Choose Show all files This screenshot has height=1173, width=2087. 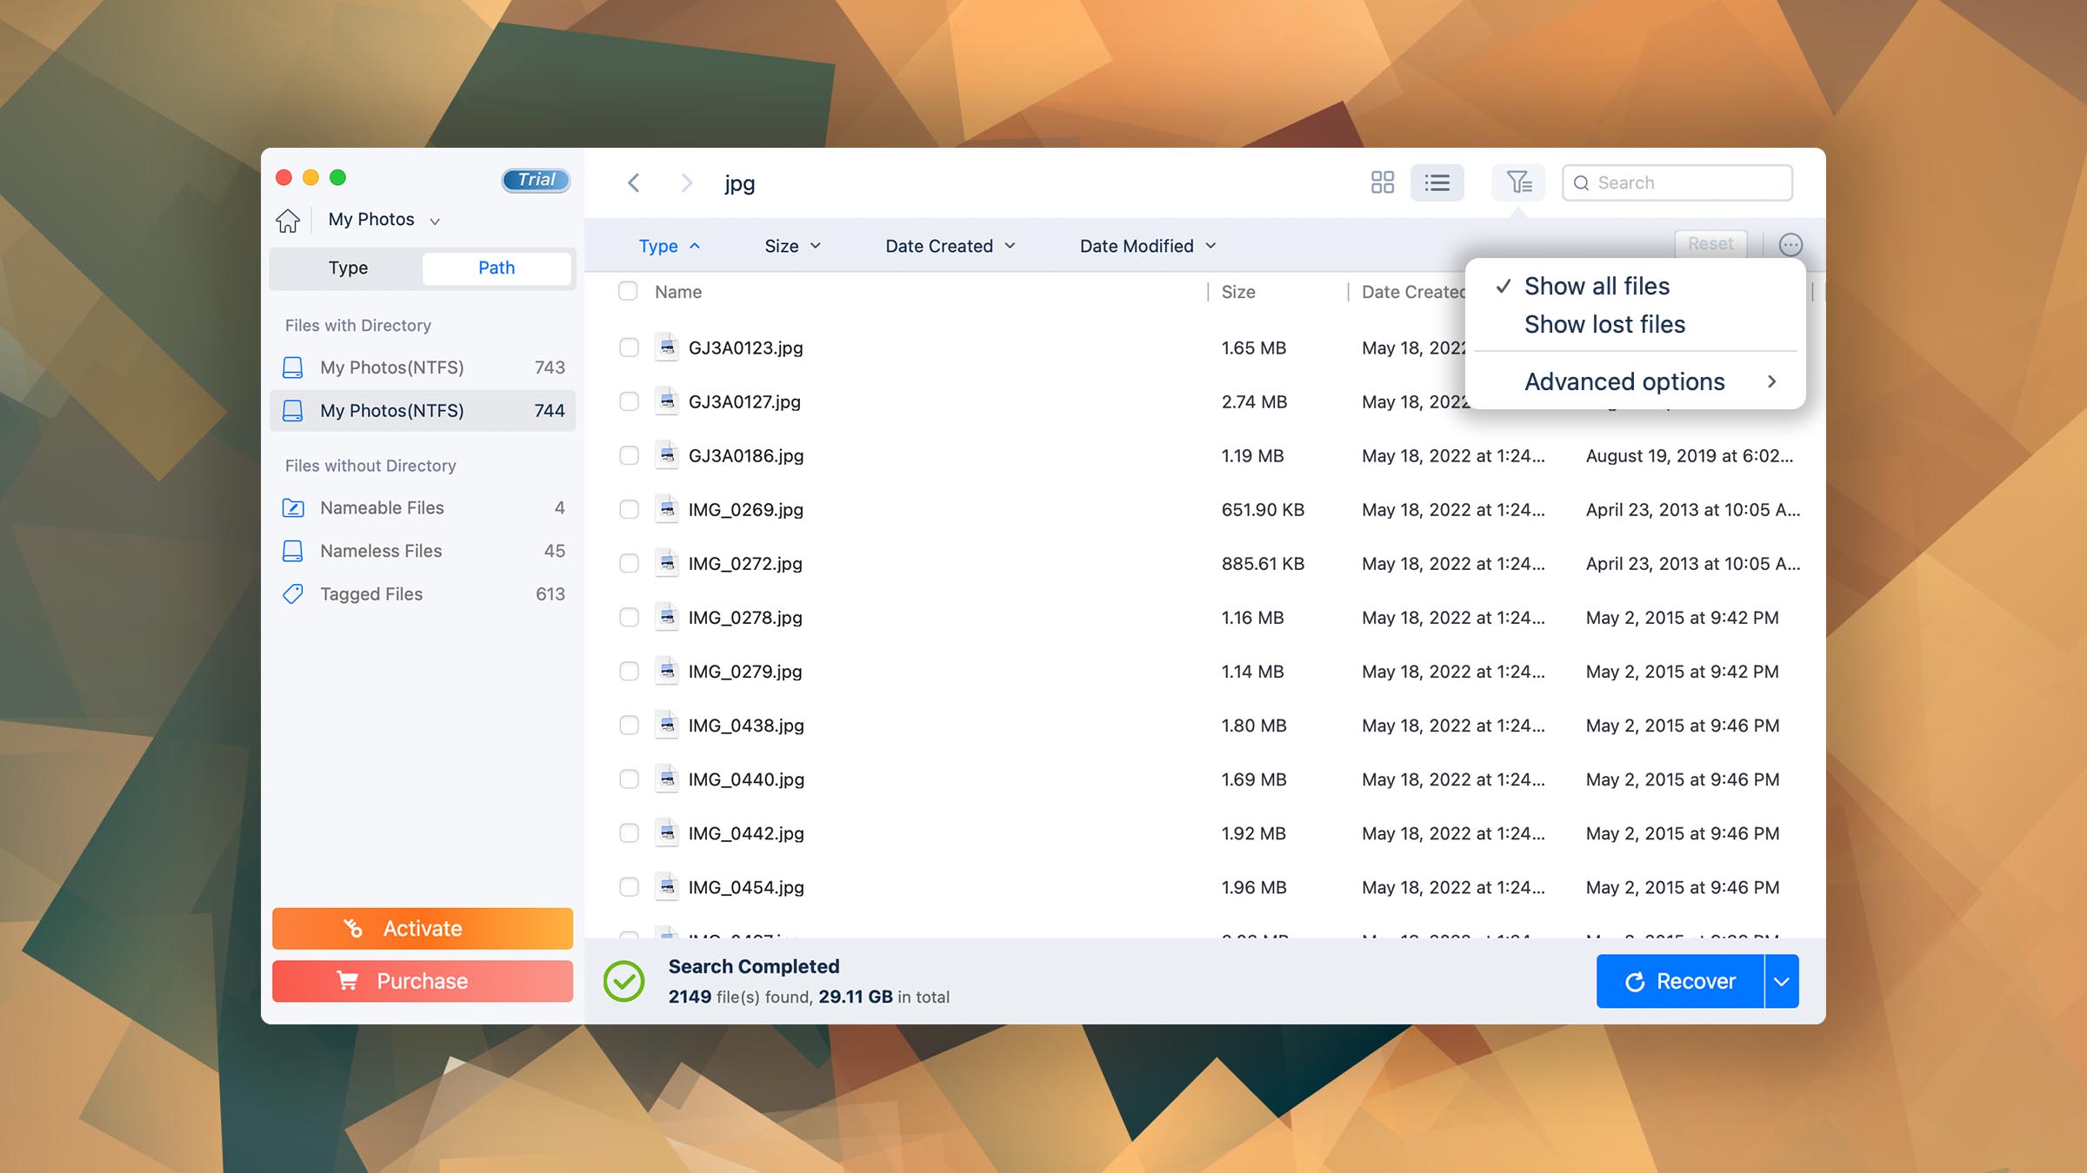coord(1636,286)
